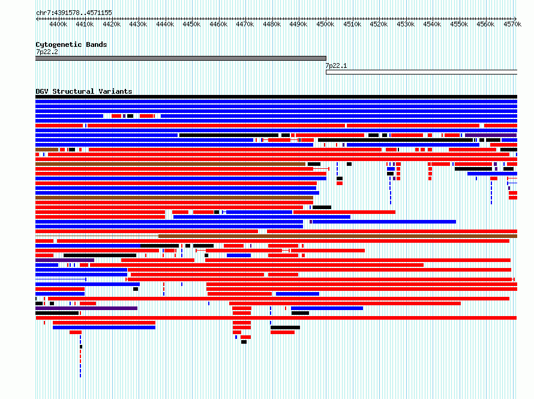Pick the 4460k ruler mark
Image resolution: width=534 pixels, height=399 pixels.
click(218, 24)
